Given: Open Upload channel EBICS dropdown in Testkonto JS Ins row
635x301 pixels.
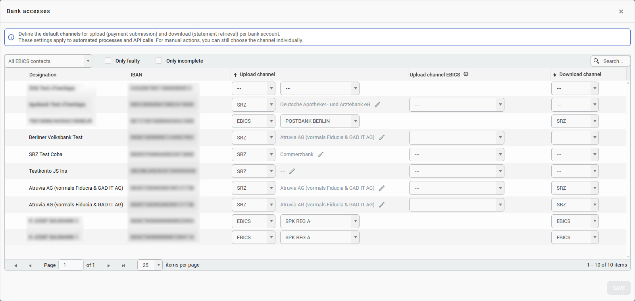Looking at the screenshot, I should coord(457,171).
